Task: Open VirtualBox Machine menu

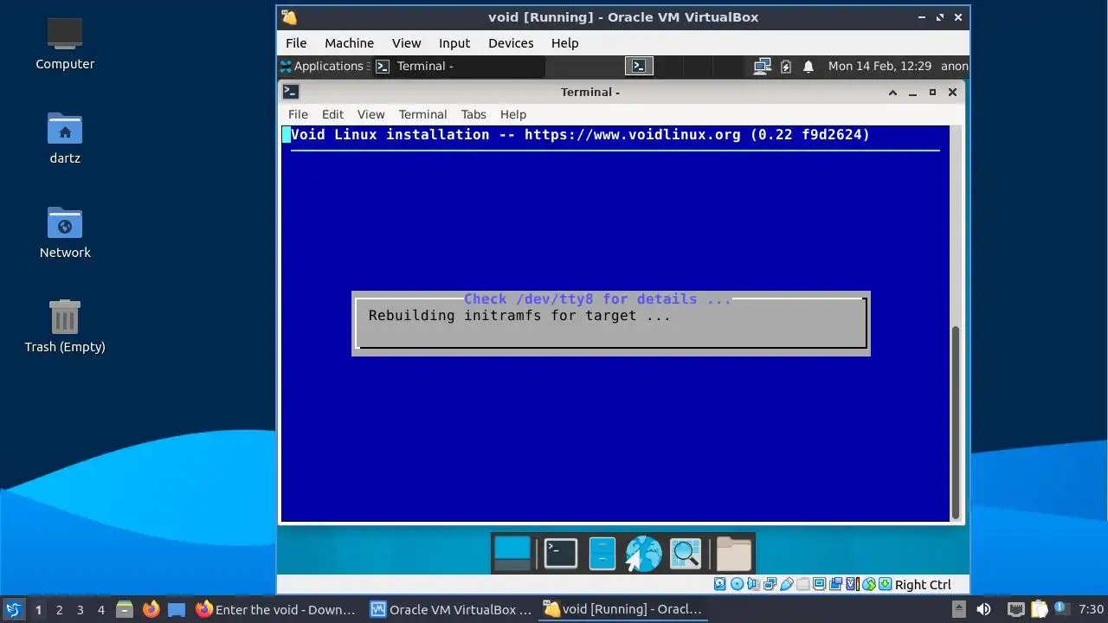Action: (x=349, y=42)
